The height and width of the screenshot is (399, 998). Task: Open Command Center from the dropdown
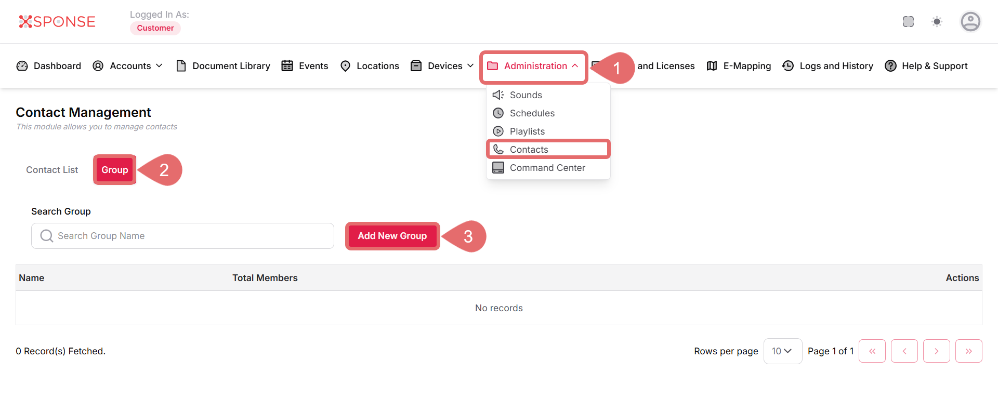pyautogui.click(x=547, y=168)
